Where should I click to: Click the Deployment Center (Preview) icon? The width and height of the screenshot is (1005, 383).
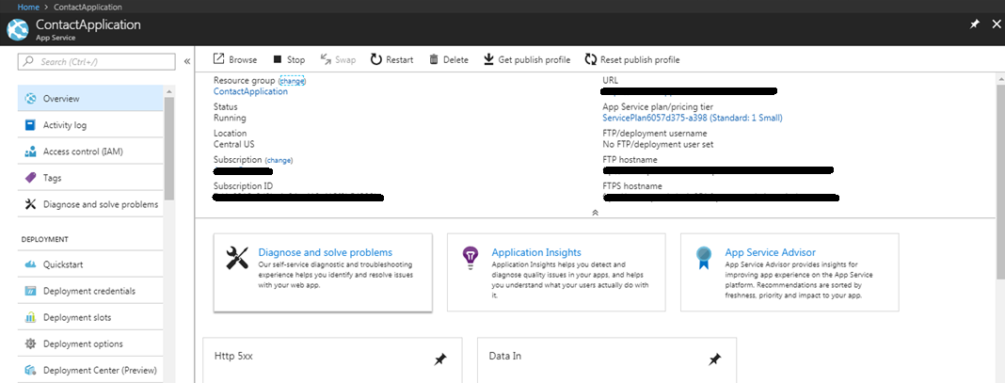[30, 370]
